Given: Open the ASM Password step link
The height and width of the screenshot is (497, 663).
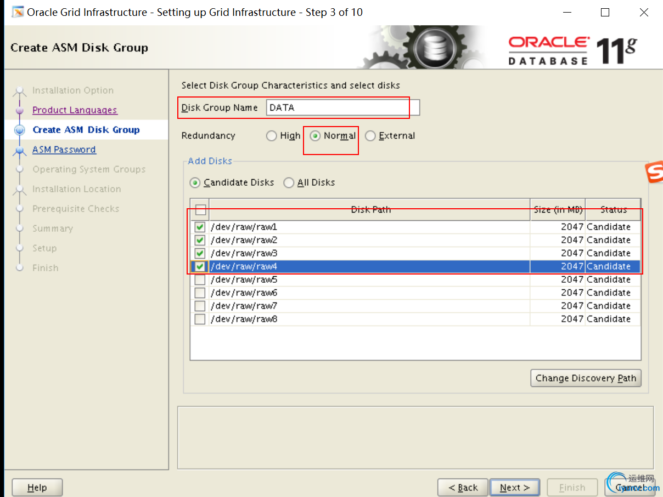Looking at the screenshot, I should click(64, 150).
